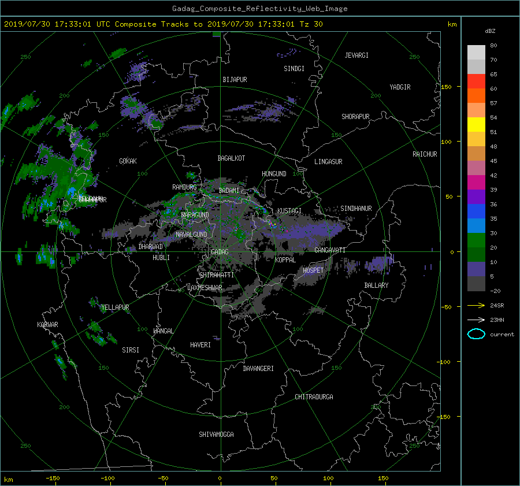Click the BALLARY city label
The width and height of the screenshot is (520, 486).
tap(376, 285)
